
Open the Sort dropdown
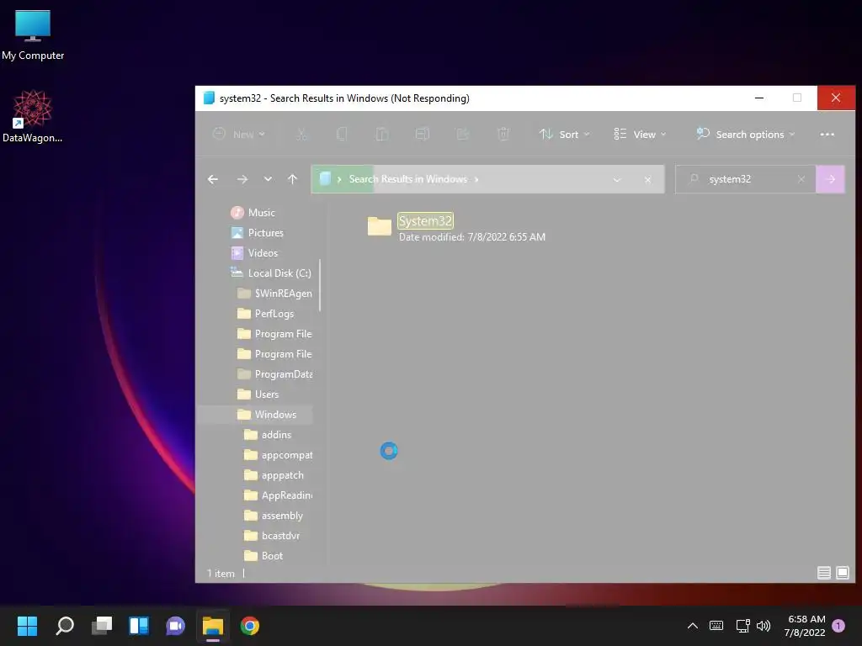point(565,134)
